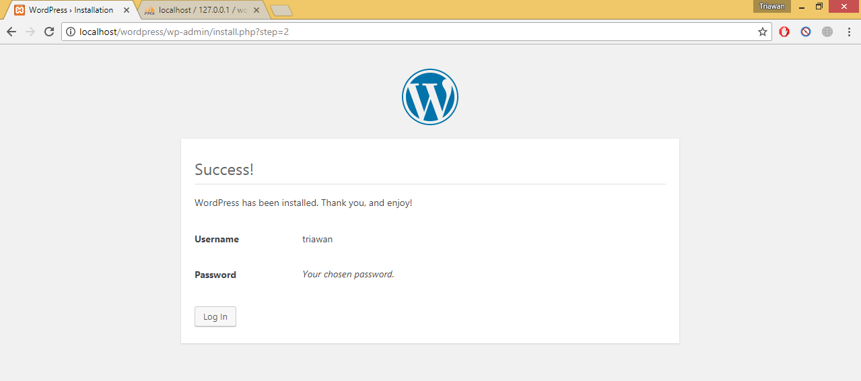
Task: Close the WordPress › Installation tab
Action: pos(127,10)
